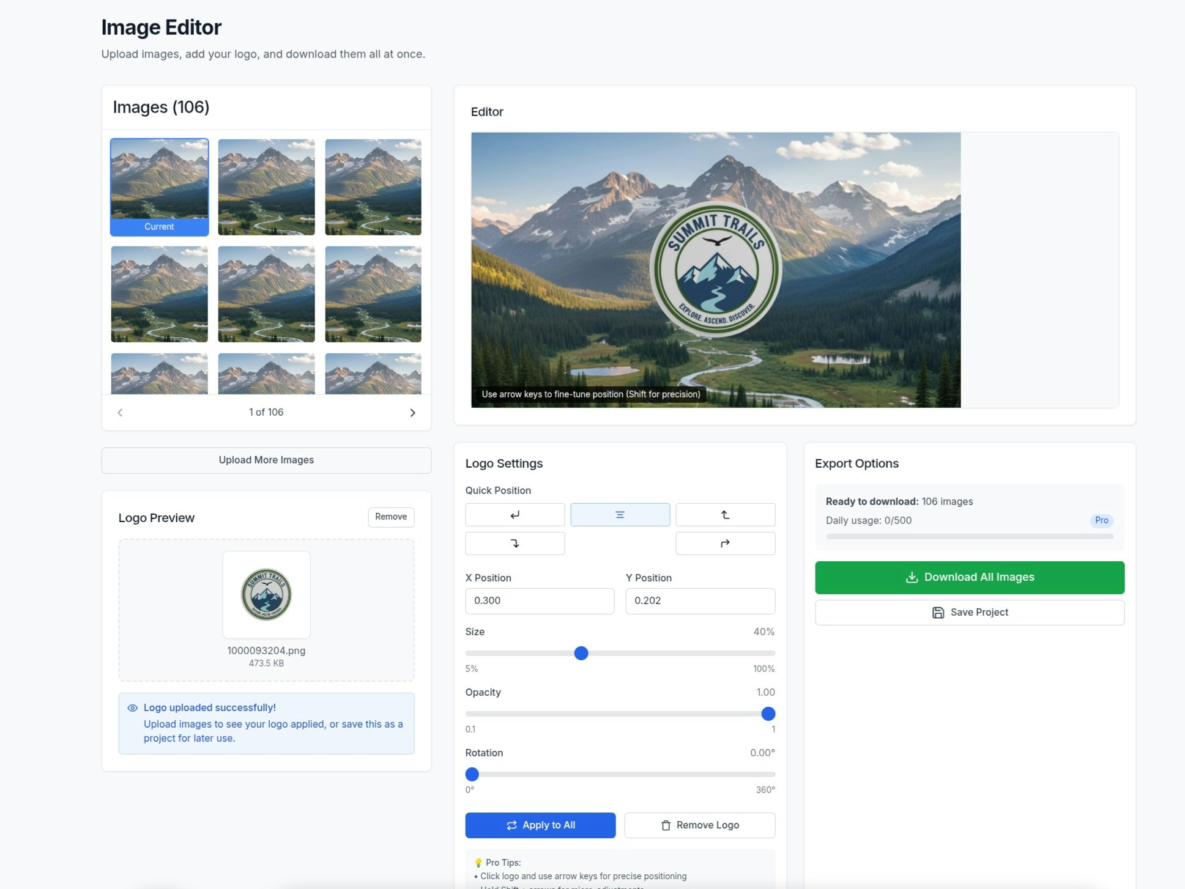Click the X Position input field
The image size is (1185, 889).
point(540,600)
